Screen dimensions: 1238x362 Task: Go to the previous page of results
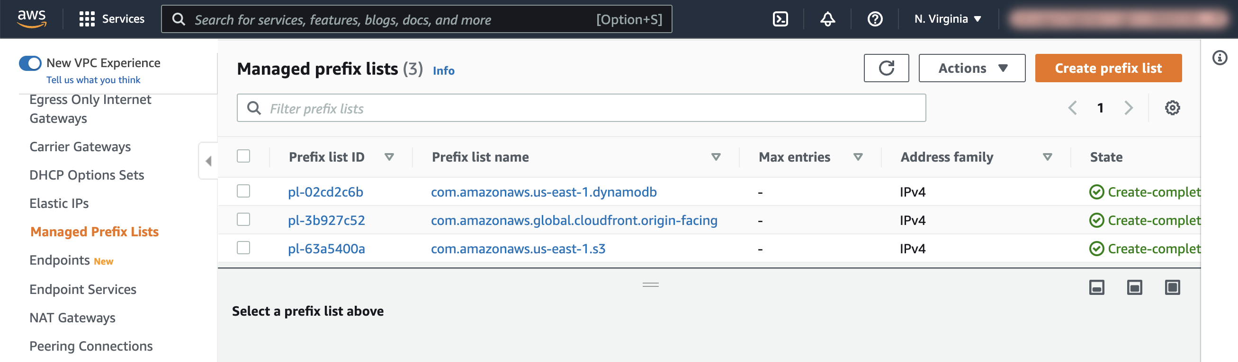[1072, 108]
